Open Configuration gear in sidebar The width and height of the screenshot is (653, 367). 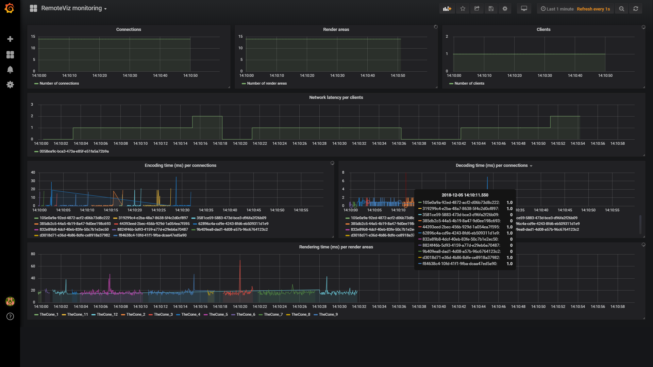click(10, 85)
